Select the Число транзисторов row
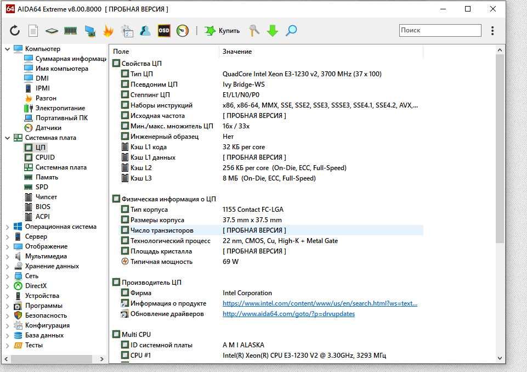This screenshot has height=372, width=527. (267, 230)
